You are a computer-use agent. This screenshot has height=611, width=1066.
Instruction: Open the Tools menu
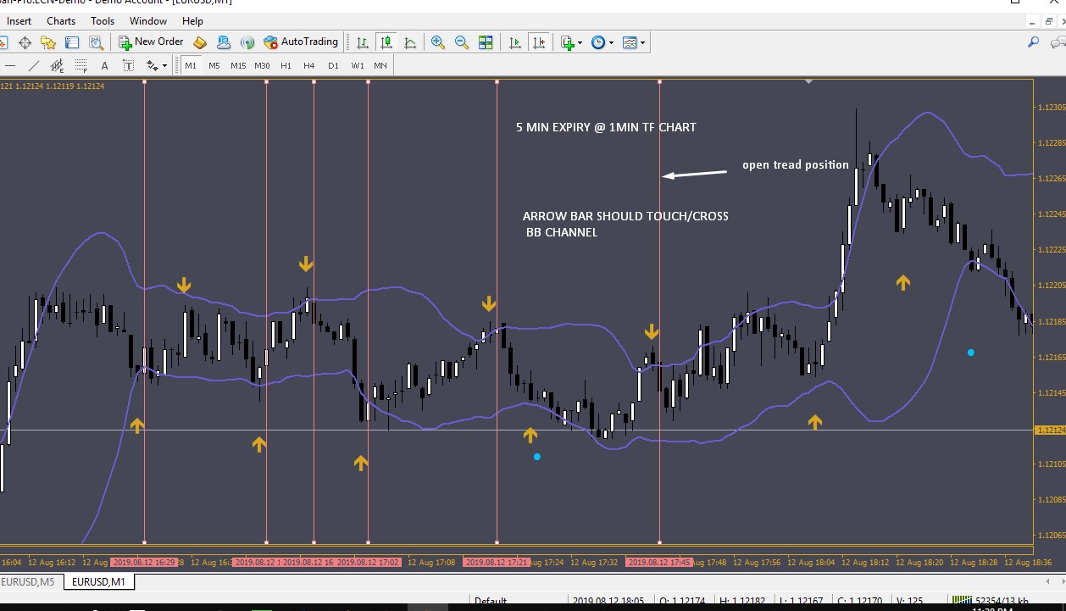pyautogui.click(x=103, y=21)
